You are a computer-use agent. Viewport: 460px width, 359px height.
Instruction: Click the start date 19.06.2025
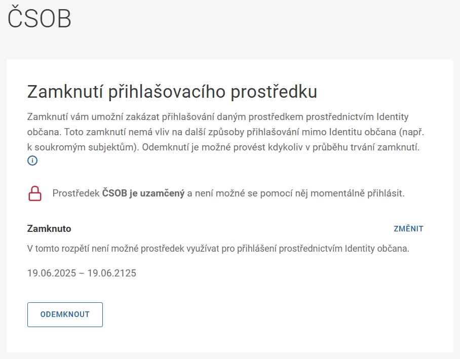(52, 273)
